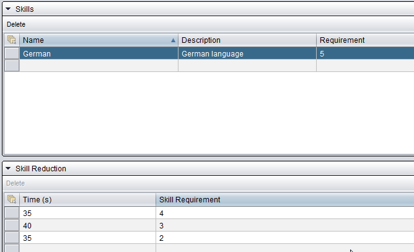Sort by the Time (s) column header

[87, 199]
